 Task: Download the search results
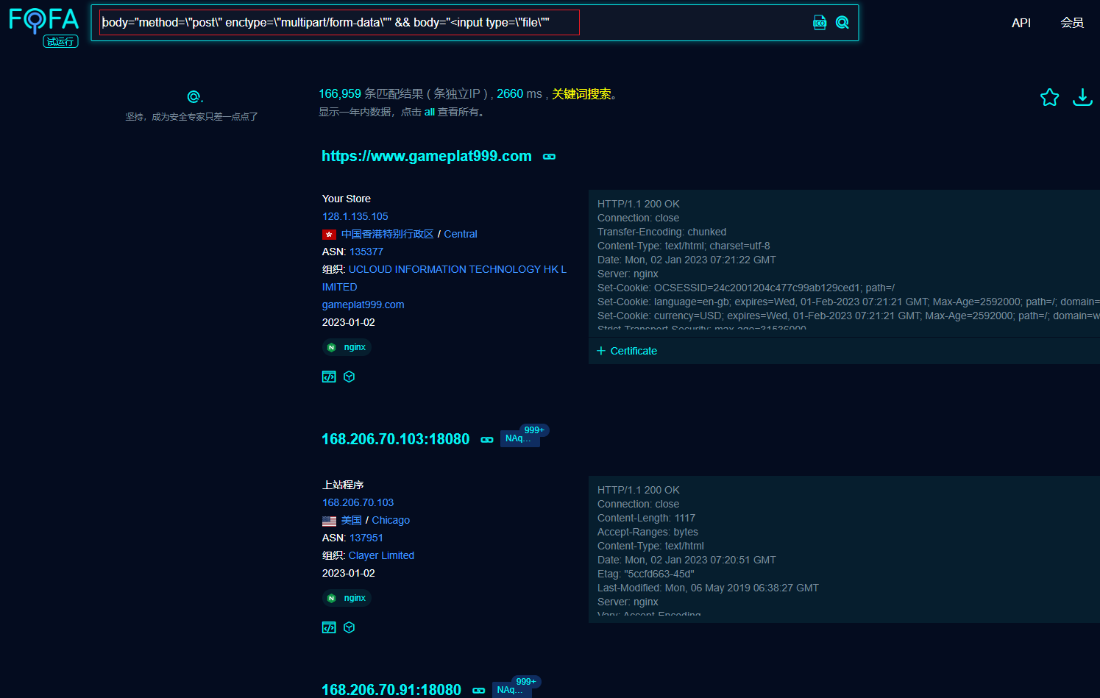(1082, 97)
